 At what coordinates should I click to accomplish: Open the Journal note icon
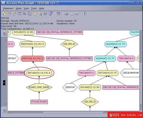35,14
